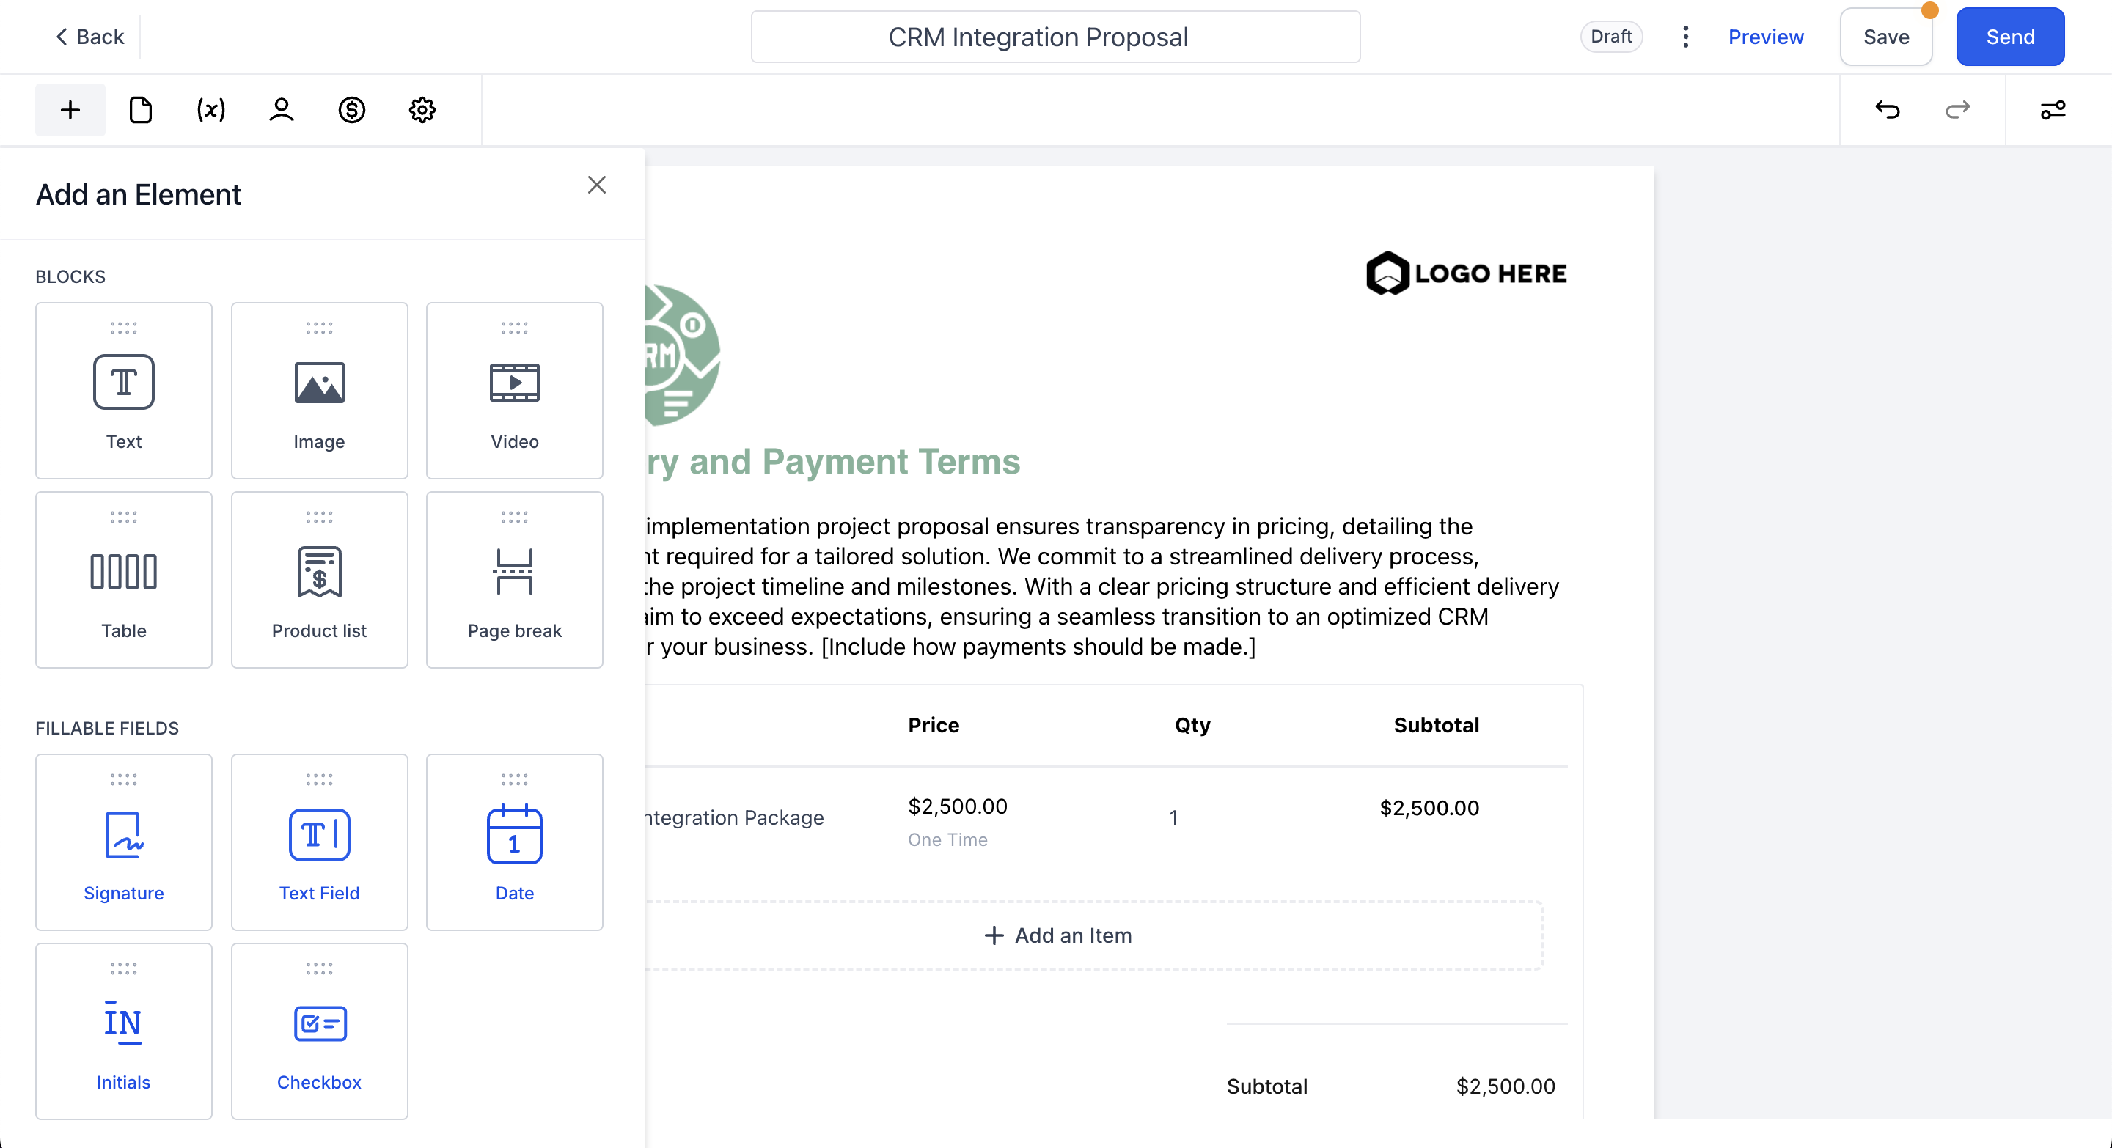Open the recipients person icon
This screenshot has height=1148, width=2112.
coord(281,110)
